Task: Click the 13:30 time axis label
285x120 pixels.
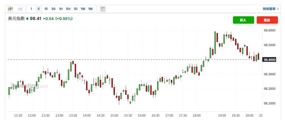Action: point(73,116)
